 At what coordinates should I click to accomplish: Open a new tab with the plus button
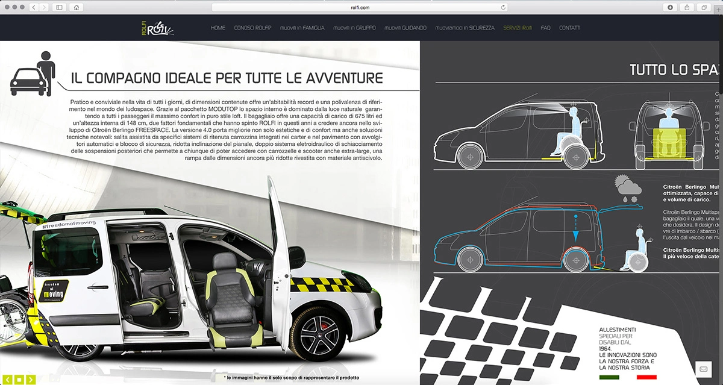(718, 7)
